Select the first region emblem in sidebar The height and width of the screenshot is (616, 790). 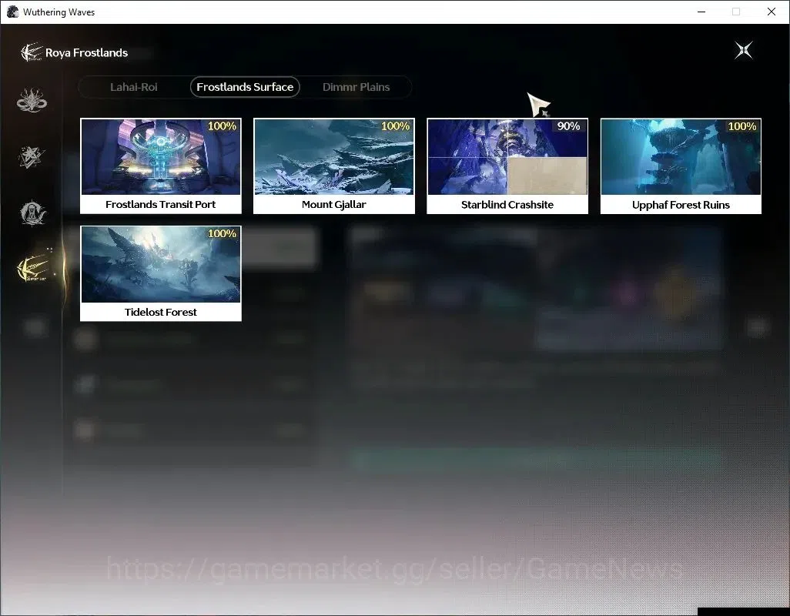pos(32,100)
